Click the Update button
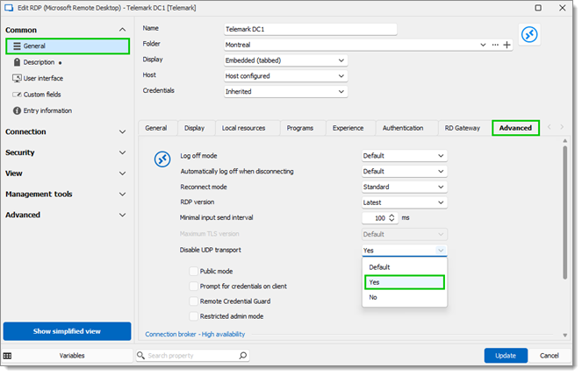 (506, 356)
